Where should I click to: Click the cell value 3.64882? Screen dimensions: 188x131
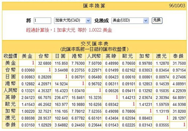(x=61, y=125)
